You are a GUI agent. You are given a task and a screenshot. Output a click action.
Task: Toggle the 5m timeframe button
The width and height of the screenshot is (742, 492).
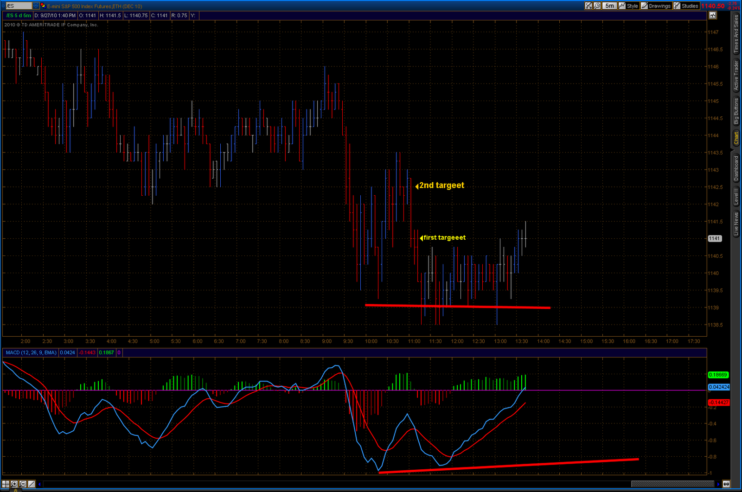click(x=609, y=6)
